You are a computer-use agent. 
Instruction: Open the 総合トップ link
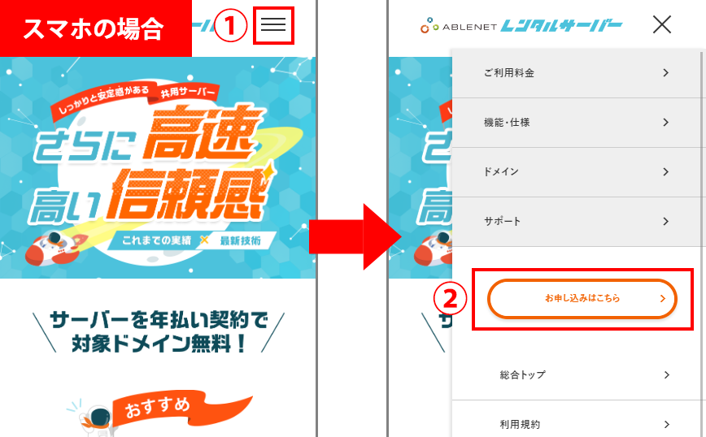click(577, 375)
